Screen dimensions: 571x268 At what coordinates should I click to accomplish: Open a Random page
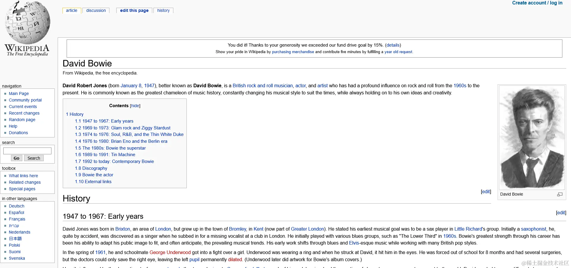click(22, 120)
